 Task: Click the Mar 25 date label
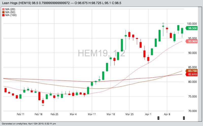[129, 114]
